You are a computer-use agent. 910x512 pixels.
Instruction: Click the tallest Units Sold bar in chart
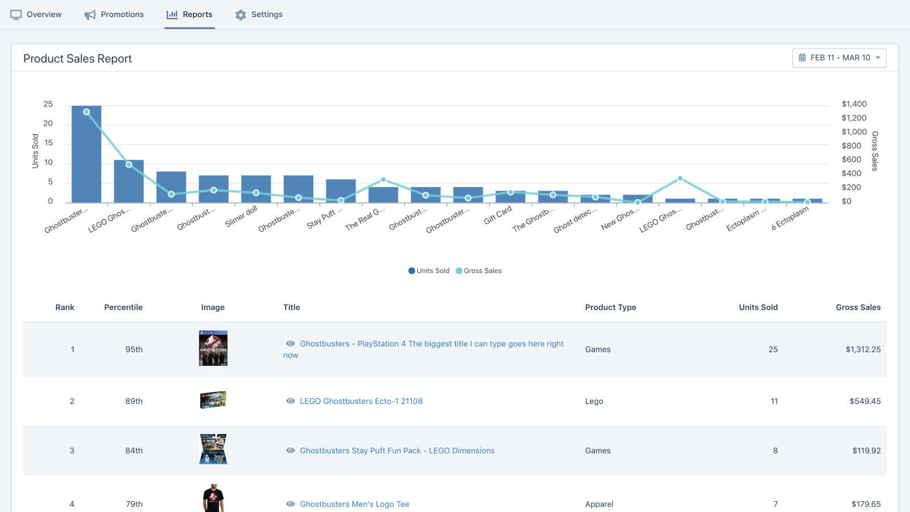(86, 159)
